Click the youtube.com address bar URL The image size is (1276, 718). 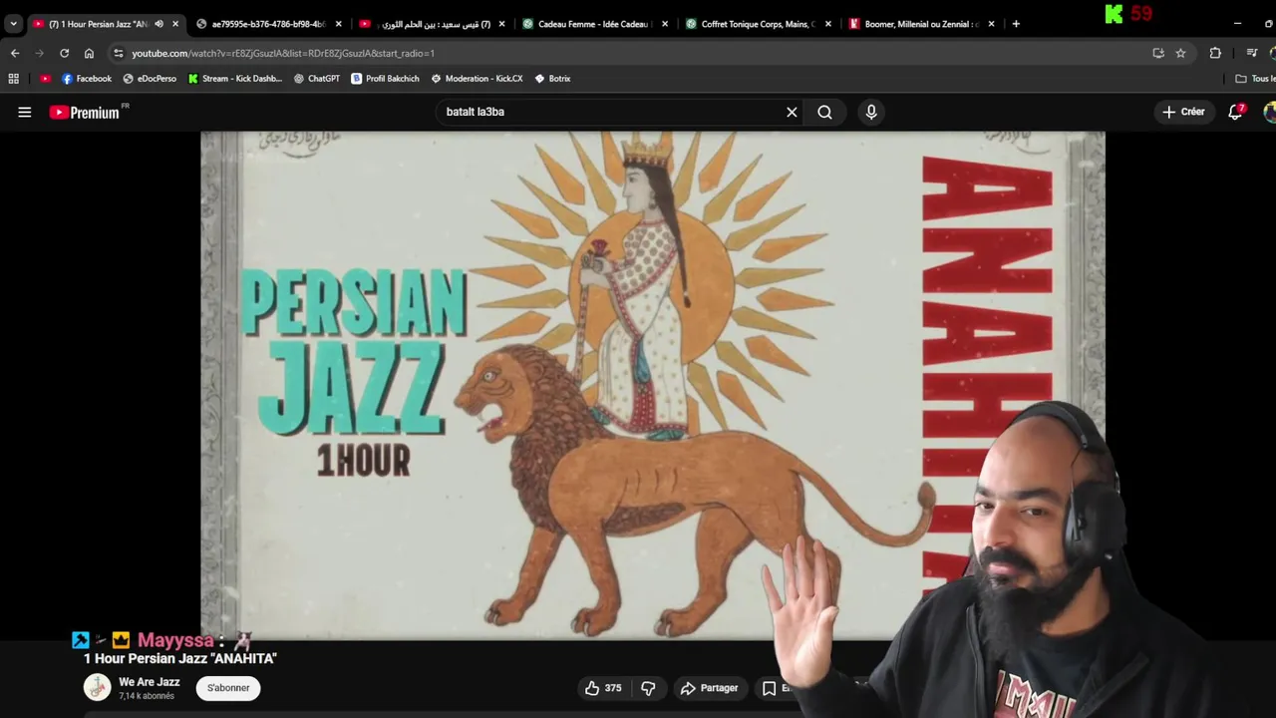tap(283, 53)
